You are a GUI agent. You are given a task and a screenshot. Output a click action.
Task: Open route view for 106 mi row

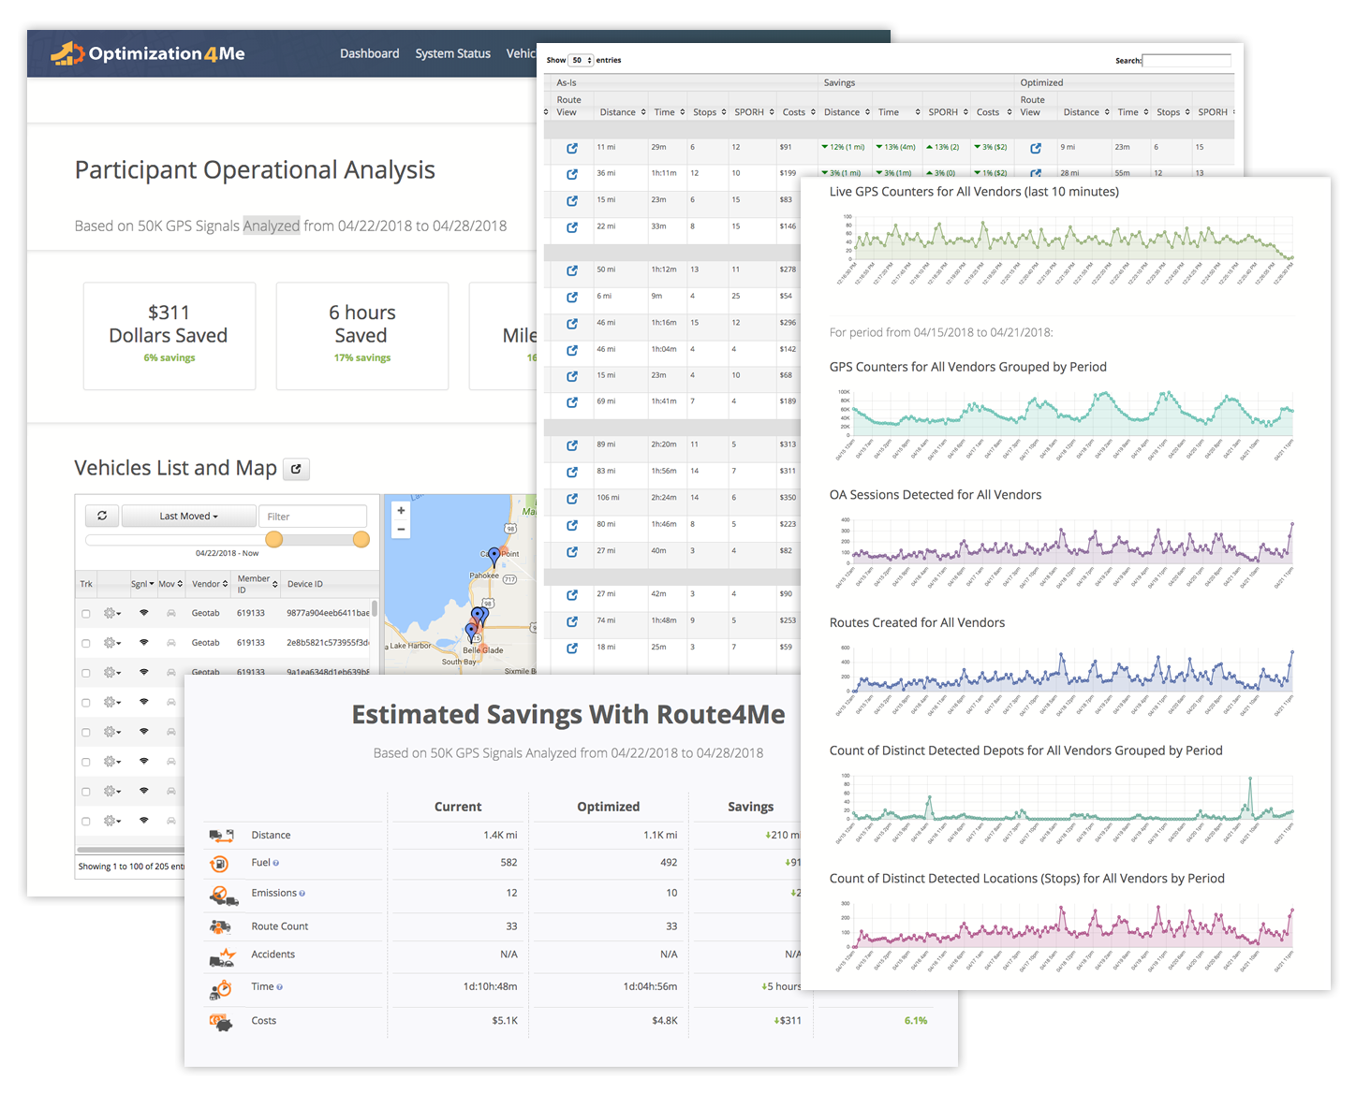(571, 499)
